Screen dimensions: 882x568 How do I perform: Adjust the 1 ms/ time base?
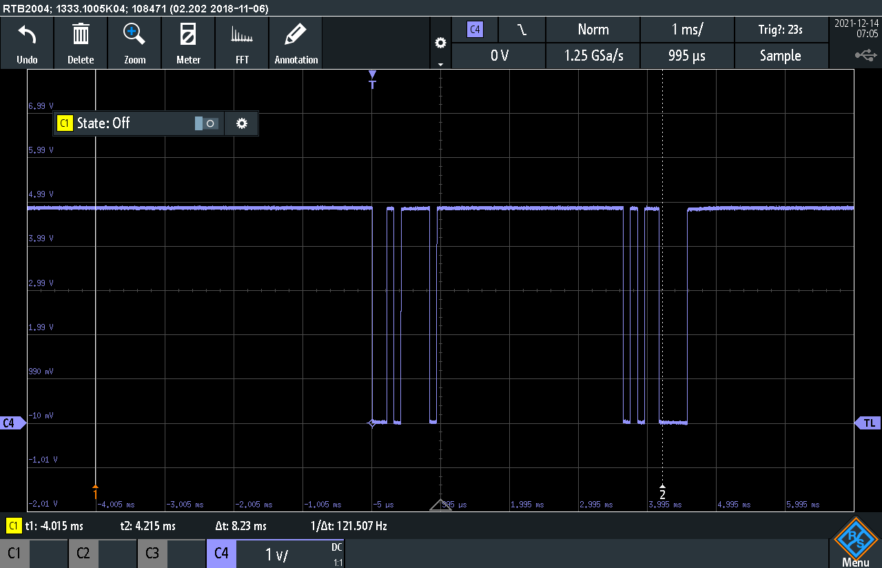pyautogui.click(x=688, y=30)
